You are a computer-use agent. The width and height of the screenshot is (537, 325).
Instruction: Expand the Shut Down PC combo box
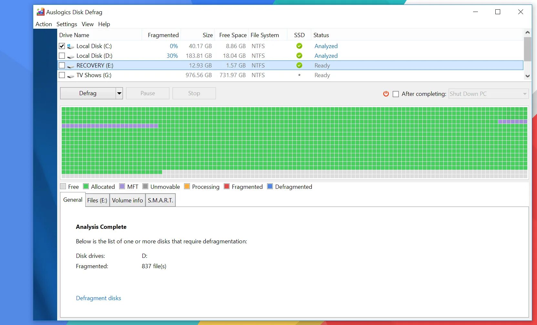coord(488,94)
